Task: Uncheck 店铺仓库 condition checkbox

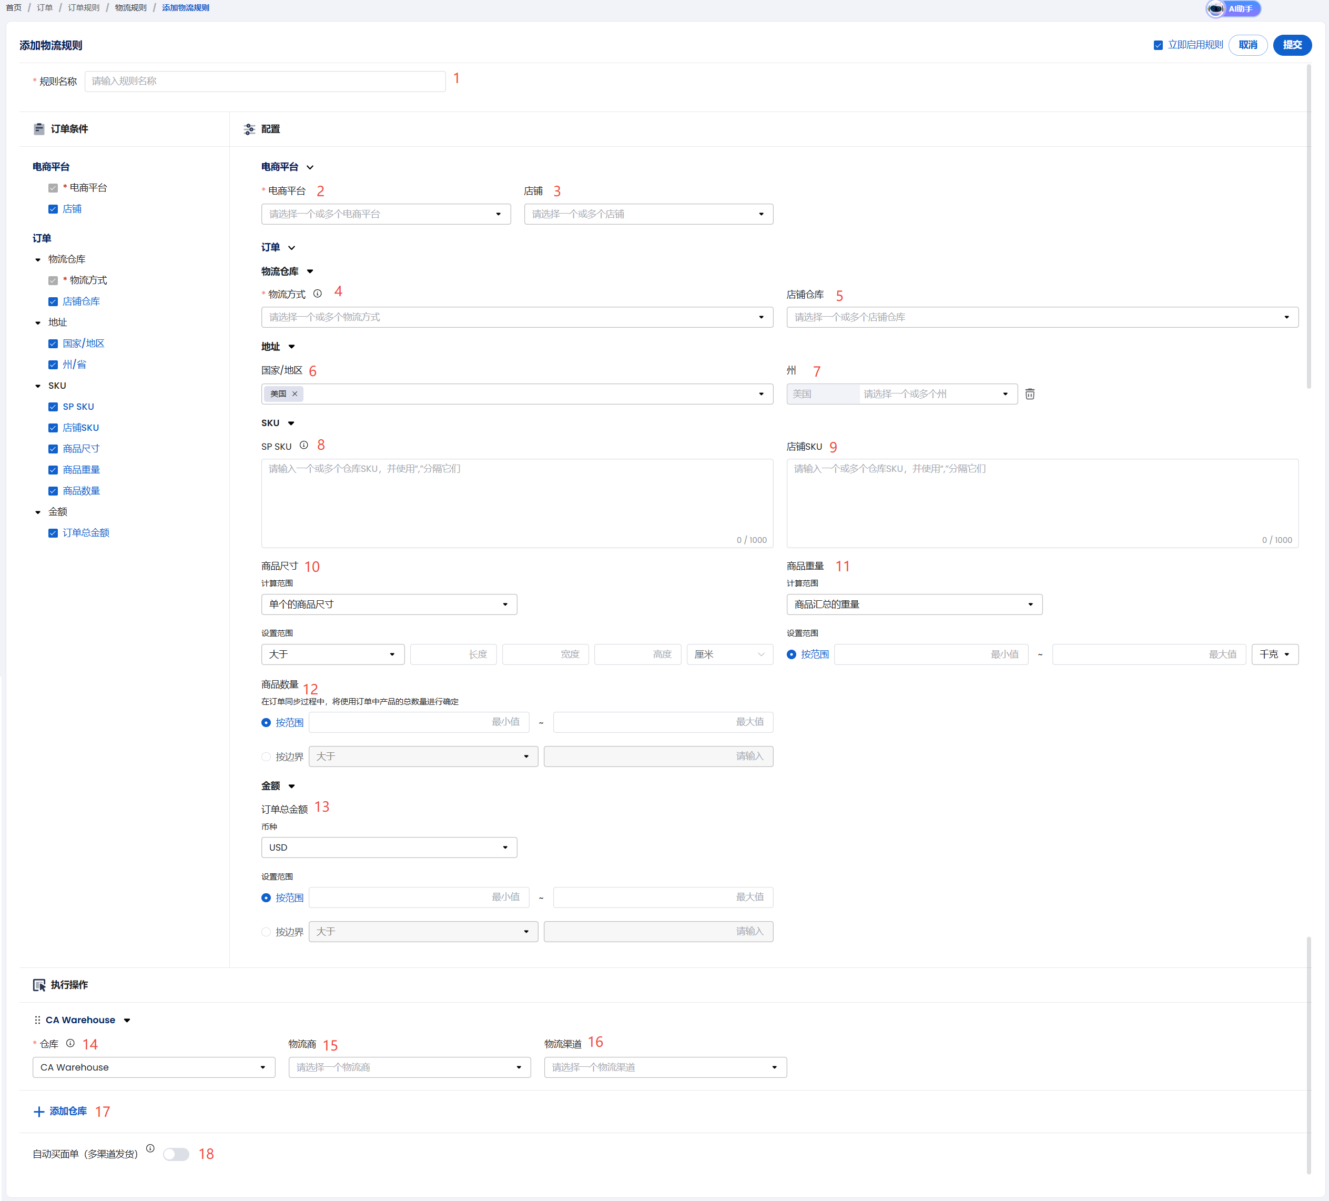Action: click(x=54, y=301)
